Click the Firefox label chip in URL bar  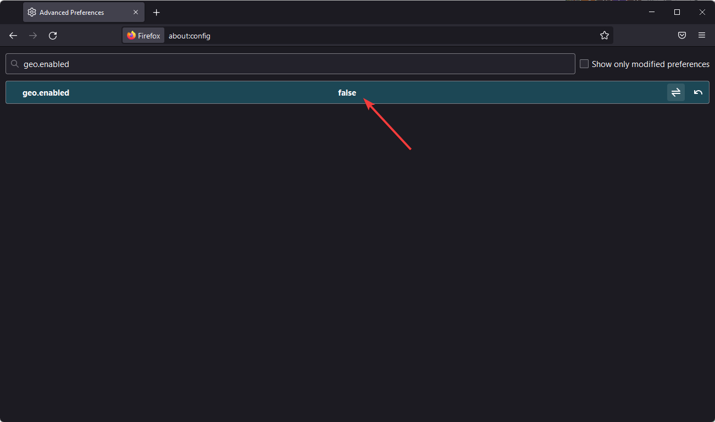pos(143,35)
